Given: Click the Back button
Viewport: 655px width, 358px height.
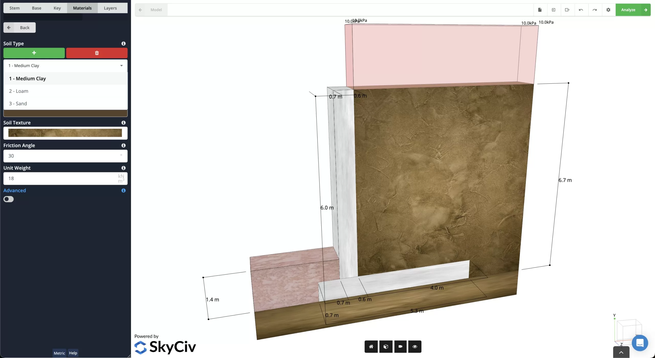Looking at the screenshot, I should (x=19, y=28).
